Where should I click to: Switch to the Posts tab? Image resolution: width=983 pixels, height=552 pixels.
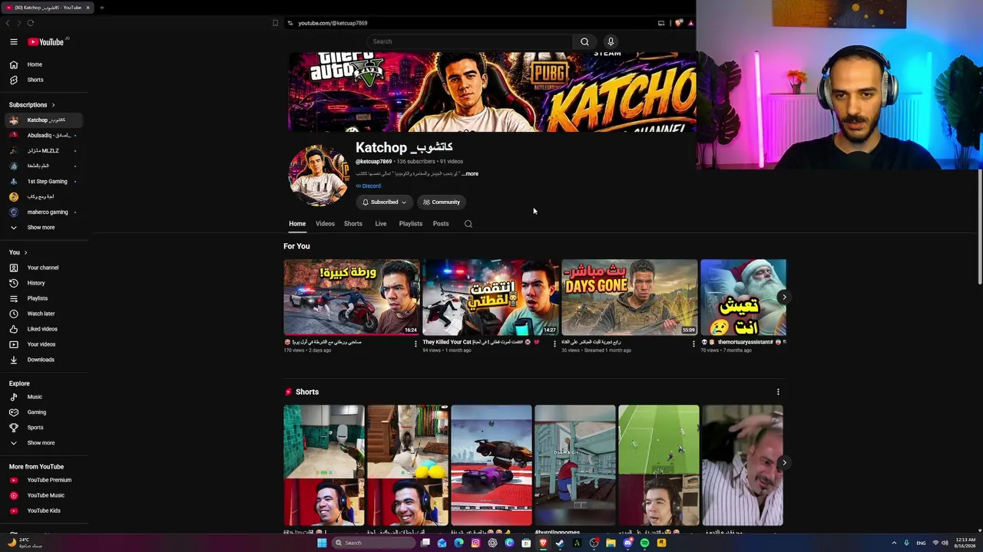[441, 224]
